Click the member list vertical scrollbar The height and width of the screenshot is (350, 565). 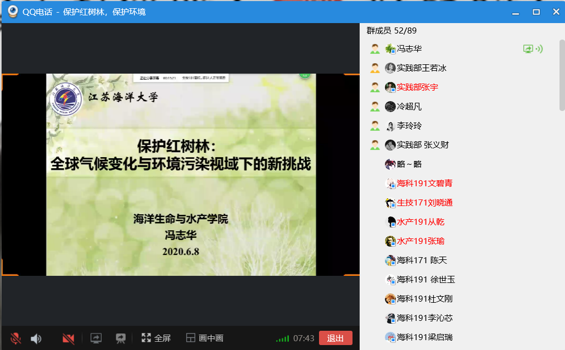point(561,77)
